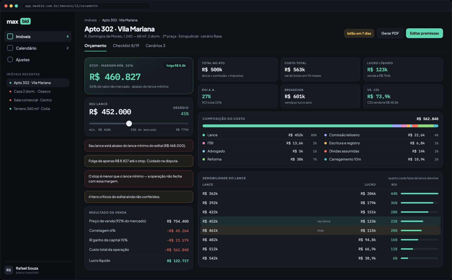This screenshot has height=280, width=452.
Task: Select Apto 302 · Vila Mariana in recent properties
Action: click(38, 83)
